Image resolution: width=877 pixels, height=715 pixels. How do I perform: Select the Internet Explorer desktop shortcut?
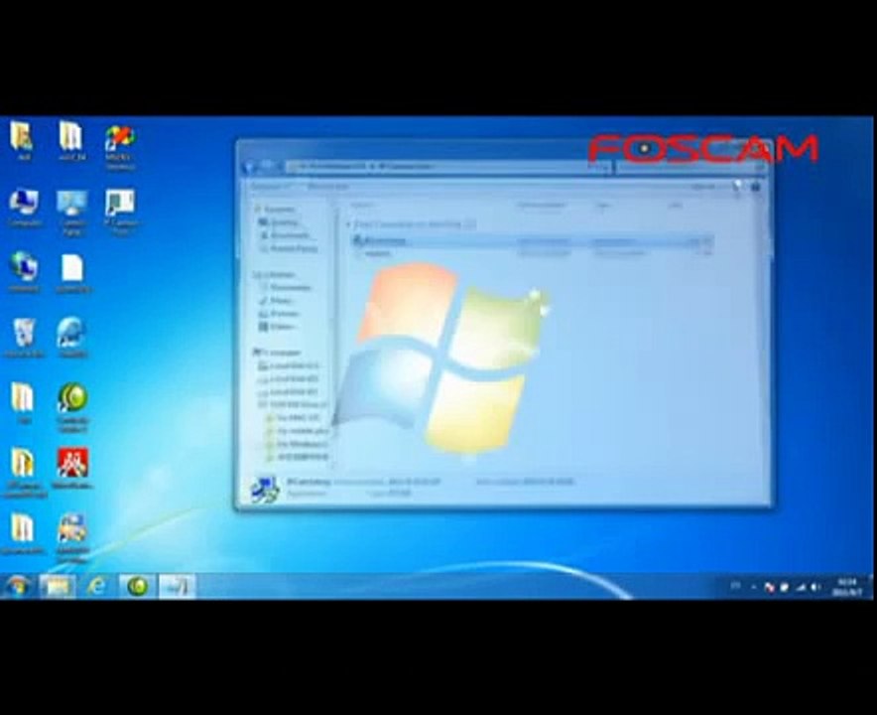(x=71, y=337)
